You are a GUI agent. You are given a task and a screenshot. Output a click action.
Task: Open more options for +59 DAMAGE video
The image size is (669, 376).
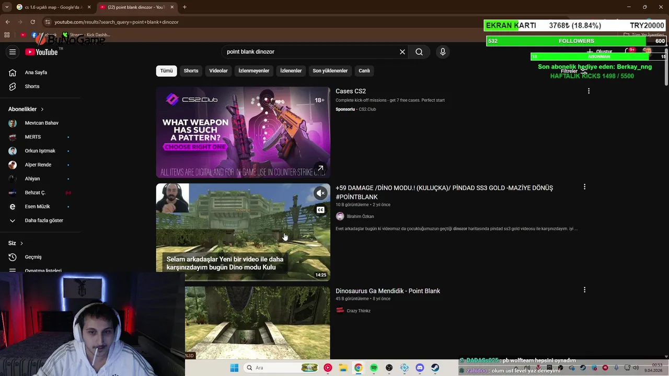584,186
